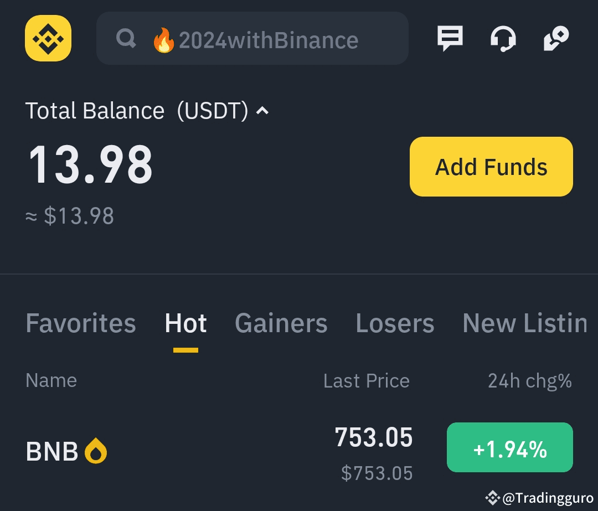Collapse the Total Balance caret
Screen dimensions: 598x511
[x=262, y=111]
